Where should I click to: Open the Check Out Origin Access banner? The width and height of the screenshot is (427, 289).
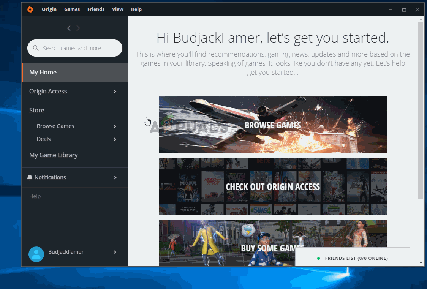[273, 187]
